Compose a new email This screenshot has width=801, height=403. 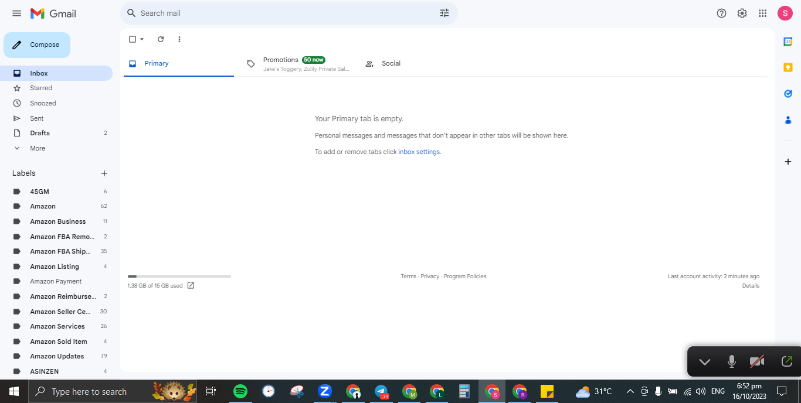[x=37, y=45]
